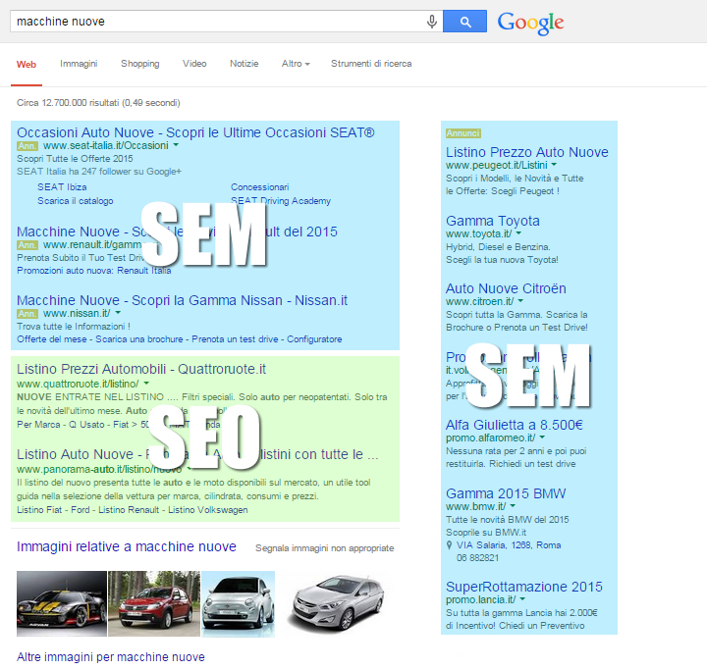Click the Google logo
707x670 pixels.
click(x=530, y=23)
